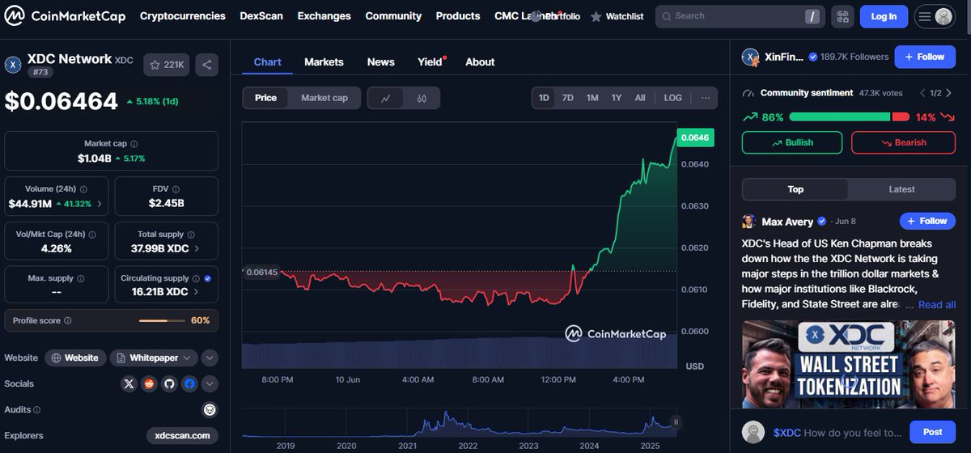971x453 pixels.
Task: Click the CoinMarketCap logo
Action: coord(66,15)
